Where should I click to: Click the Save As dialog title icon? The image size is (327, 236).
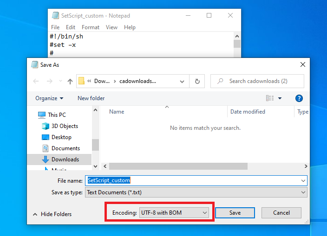click(35, 65)
